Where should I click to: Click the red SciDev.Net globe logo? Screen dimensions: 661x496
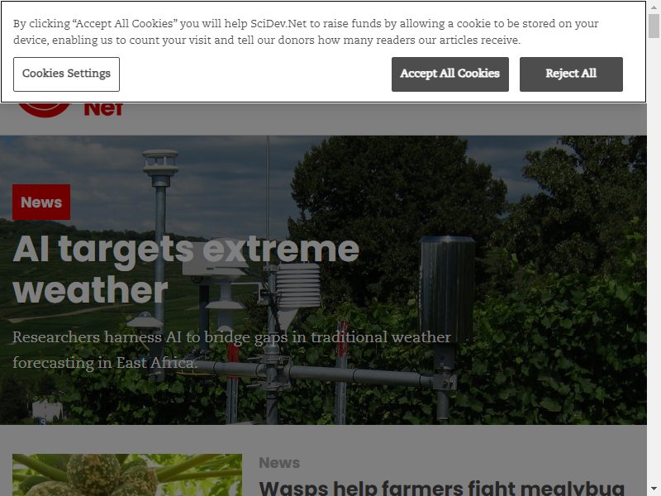point(45,110)
